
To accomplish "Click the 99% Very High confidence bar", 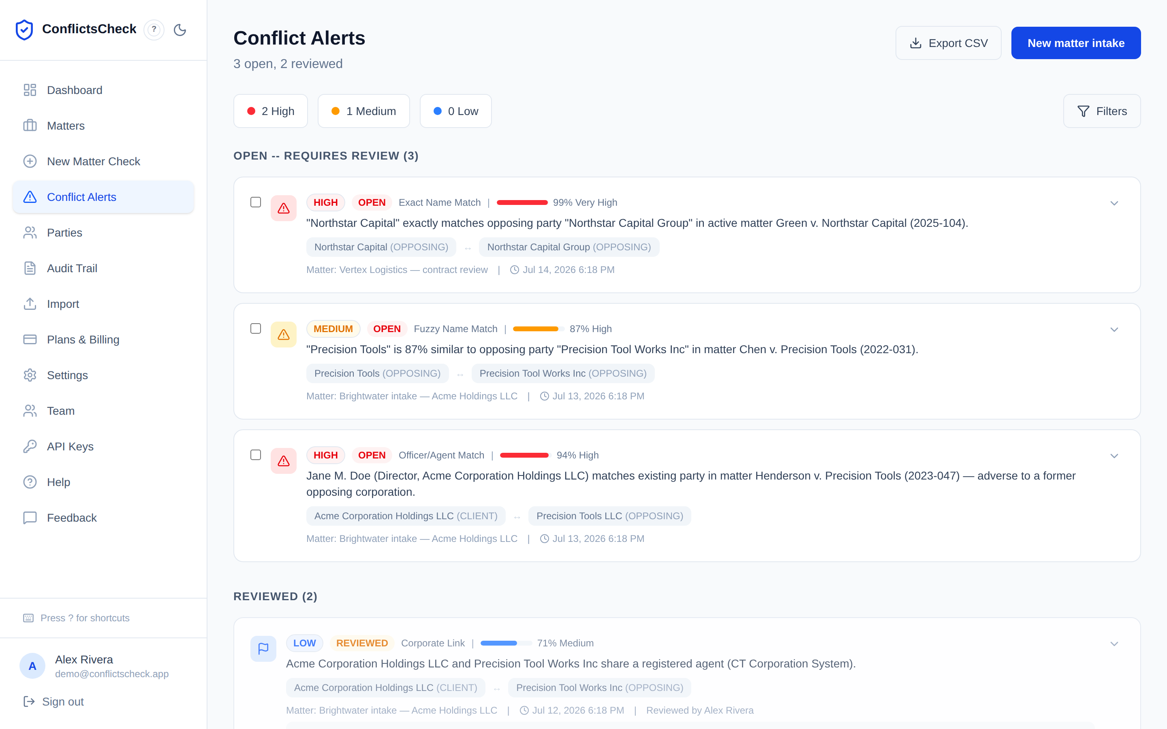I will tap(522, 202).
